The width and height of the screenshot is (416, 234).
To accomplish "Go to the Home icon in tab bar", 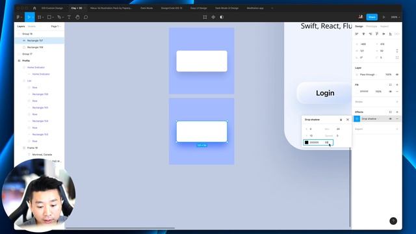I will tap(34, 8).
